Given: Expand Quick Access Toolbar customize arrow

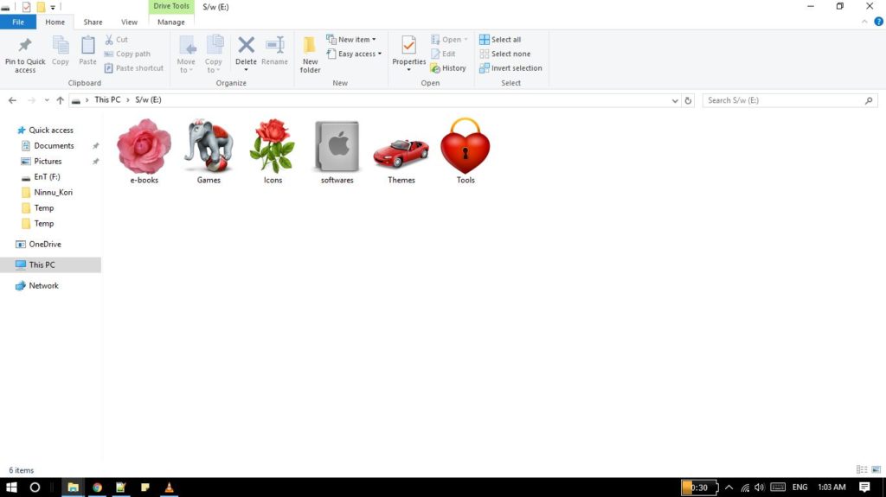Looking at the screenshot, I should [53, 7].
